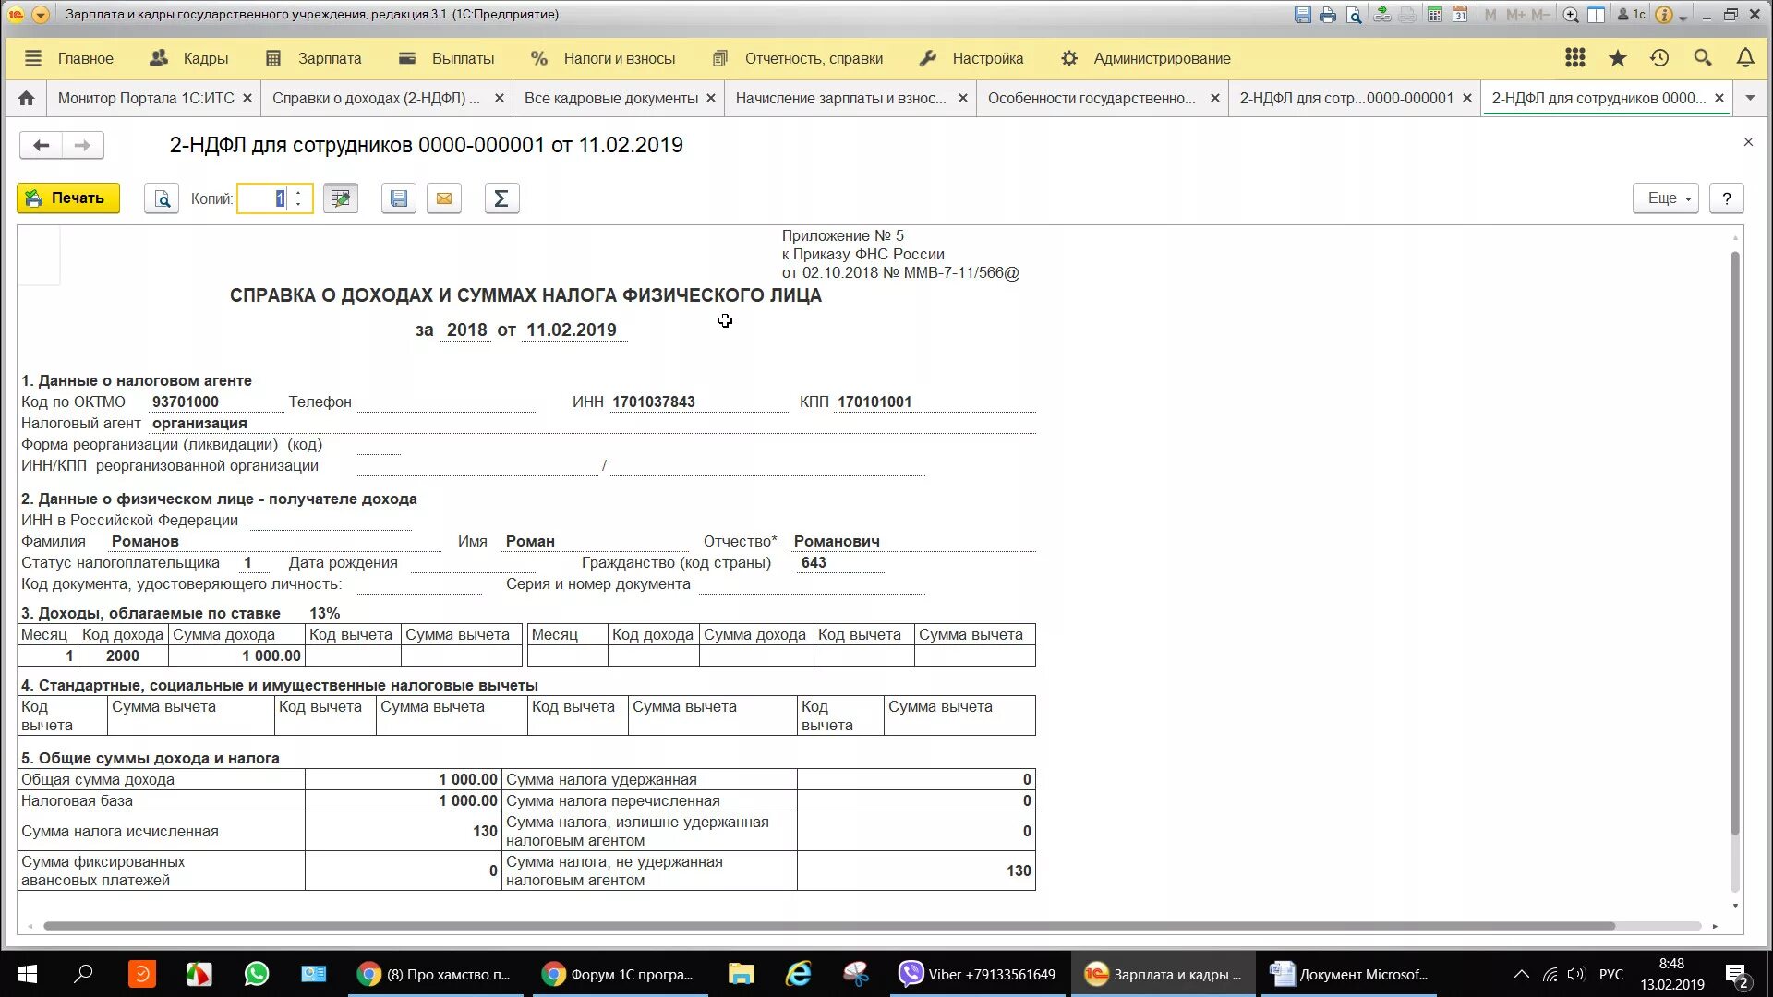Open the Еще dropdown menu
The image size is (1773, 997).
click(1666, 198)
